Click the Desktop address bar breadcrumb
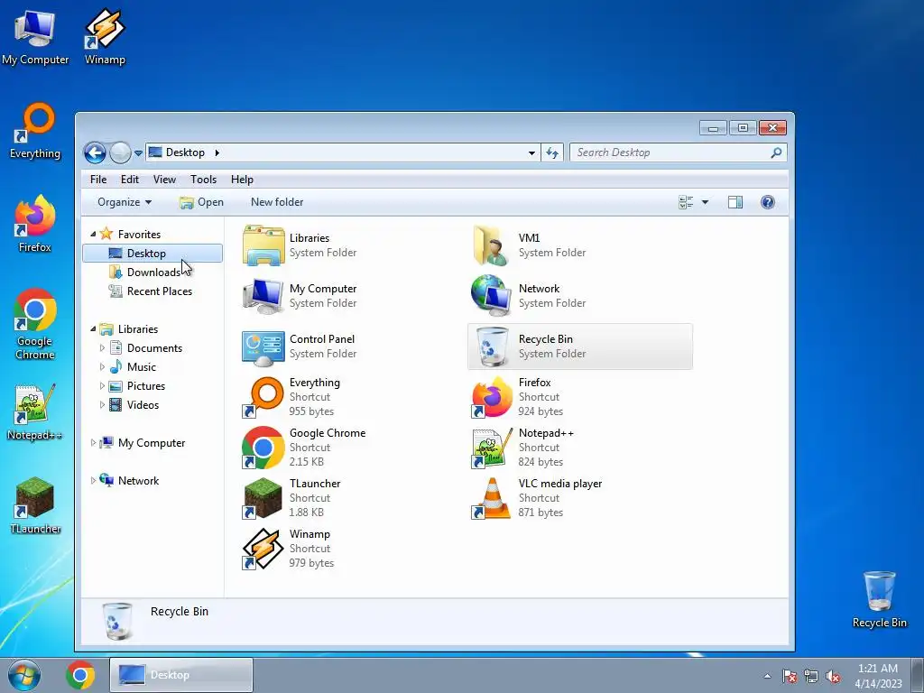This screenshot has width=924, height=693. pos(185,152)
